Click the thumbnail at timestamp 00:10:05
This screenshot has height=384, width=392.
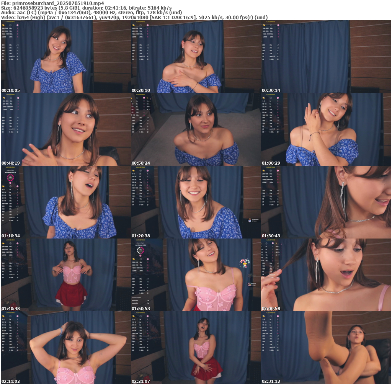click(65, 57)
